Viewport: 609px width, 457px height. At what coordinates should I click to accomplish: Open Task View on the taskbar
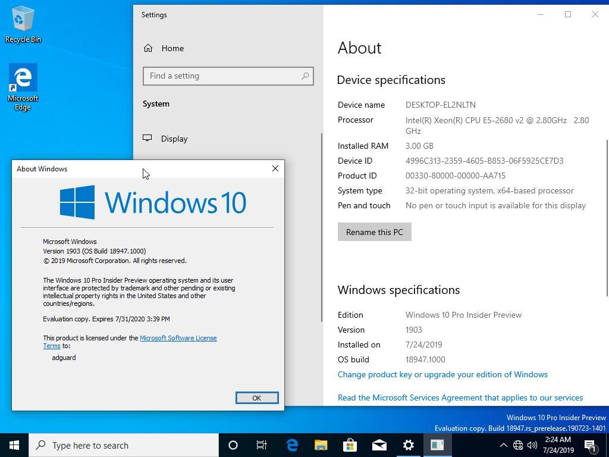click(262, 445)
